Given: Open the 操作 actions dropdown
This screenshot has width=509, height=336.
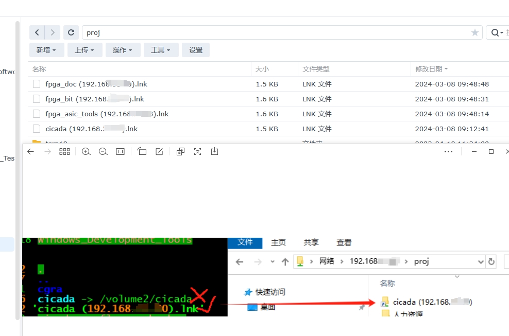Looking at the screenshot, I should click(123, 50).
